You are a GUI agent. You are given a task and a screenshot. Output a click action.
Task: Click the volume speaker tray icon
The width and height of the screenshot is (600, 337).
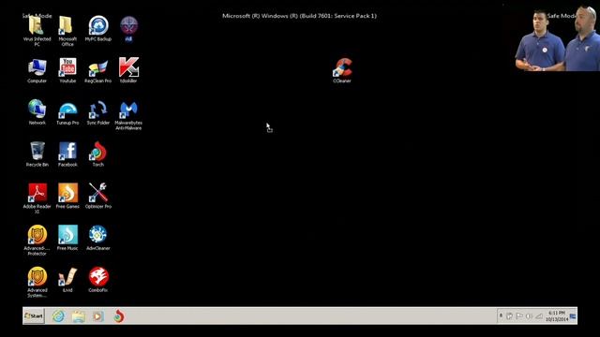[x=529, y=316]
